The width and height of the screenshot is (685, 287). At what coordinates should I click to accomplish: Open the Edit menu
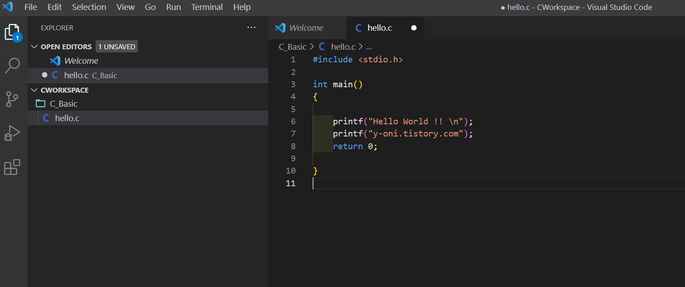point(54,7)
